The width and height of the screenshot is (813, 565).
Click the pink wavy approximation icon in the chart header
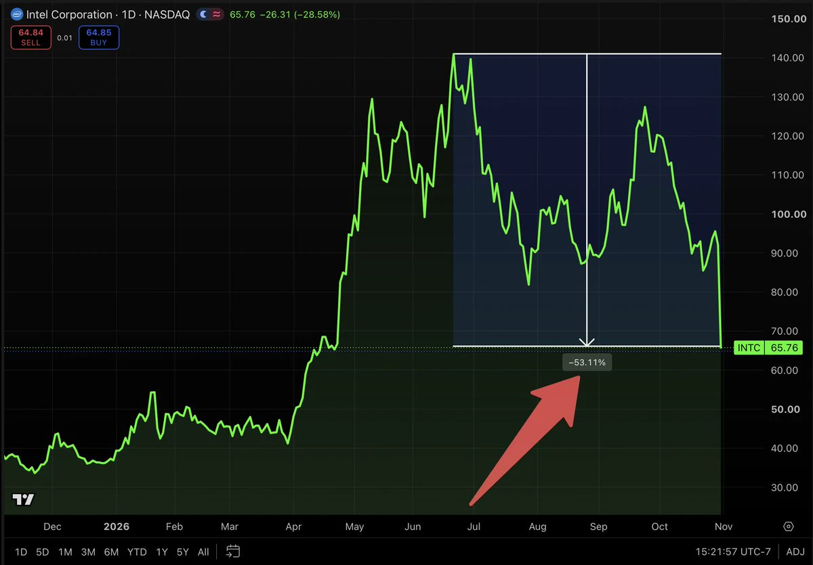(217, 14)
